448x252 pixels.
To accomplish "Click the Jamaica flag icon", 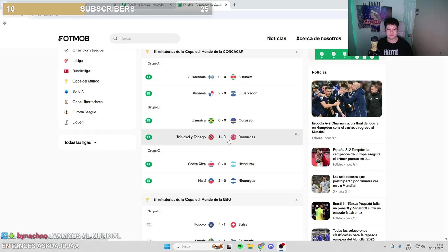I will 211,120.
